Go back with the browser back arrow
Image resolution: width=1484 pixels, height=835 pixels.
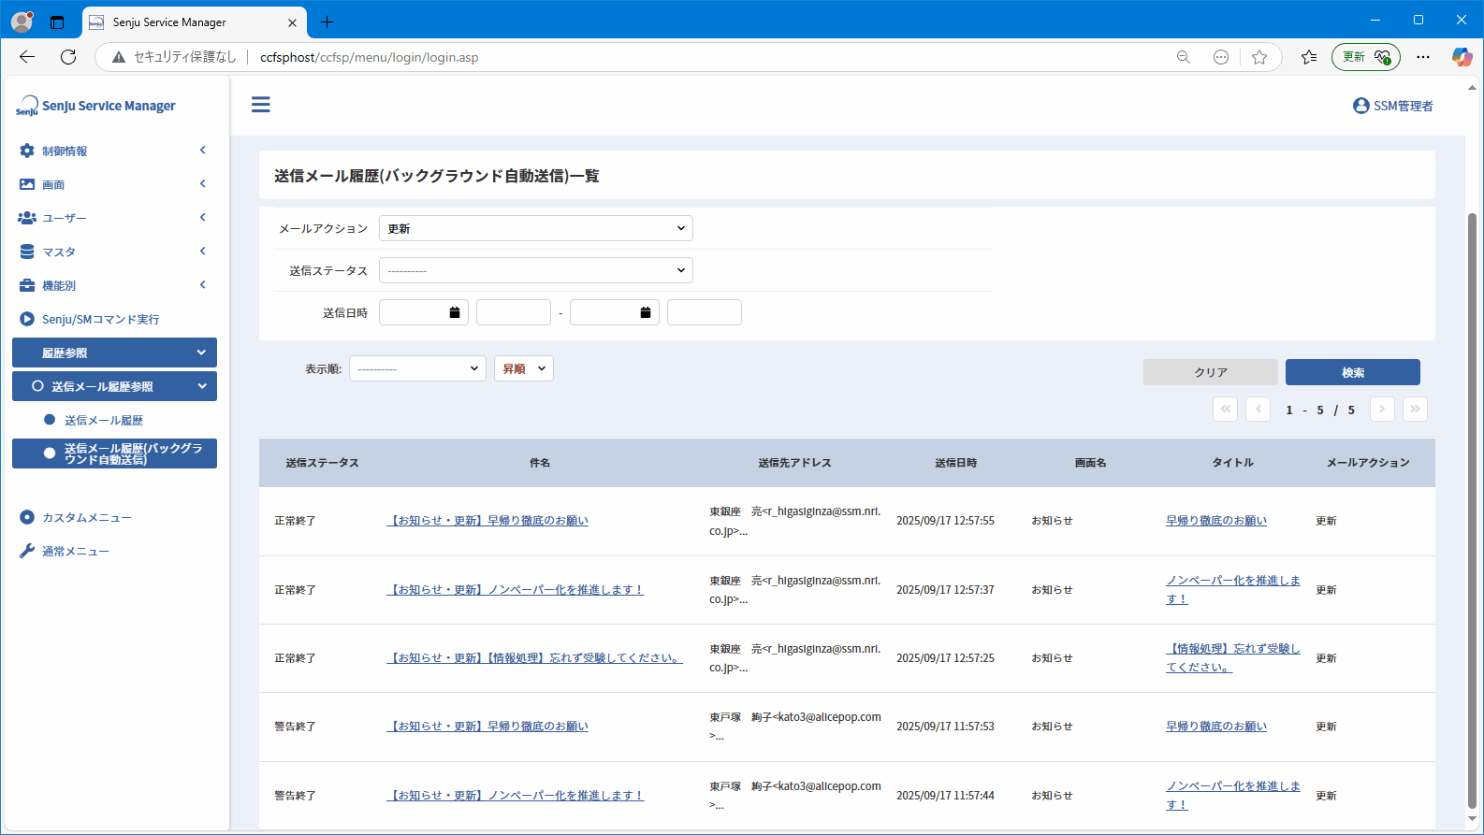point(27,57)
